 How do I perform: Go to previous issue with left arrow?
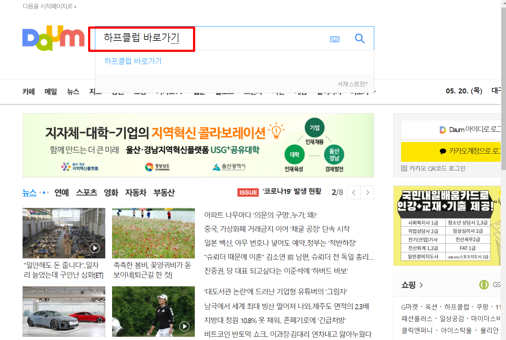click(x=354, y=193)
